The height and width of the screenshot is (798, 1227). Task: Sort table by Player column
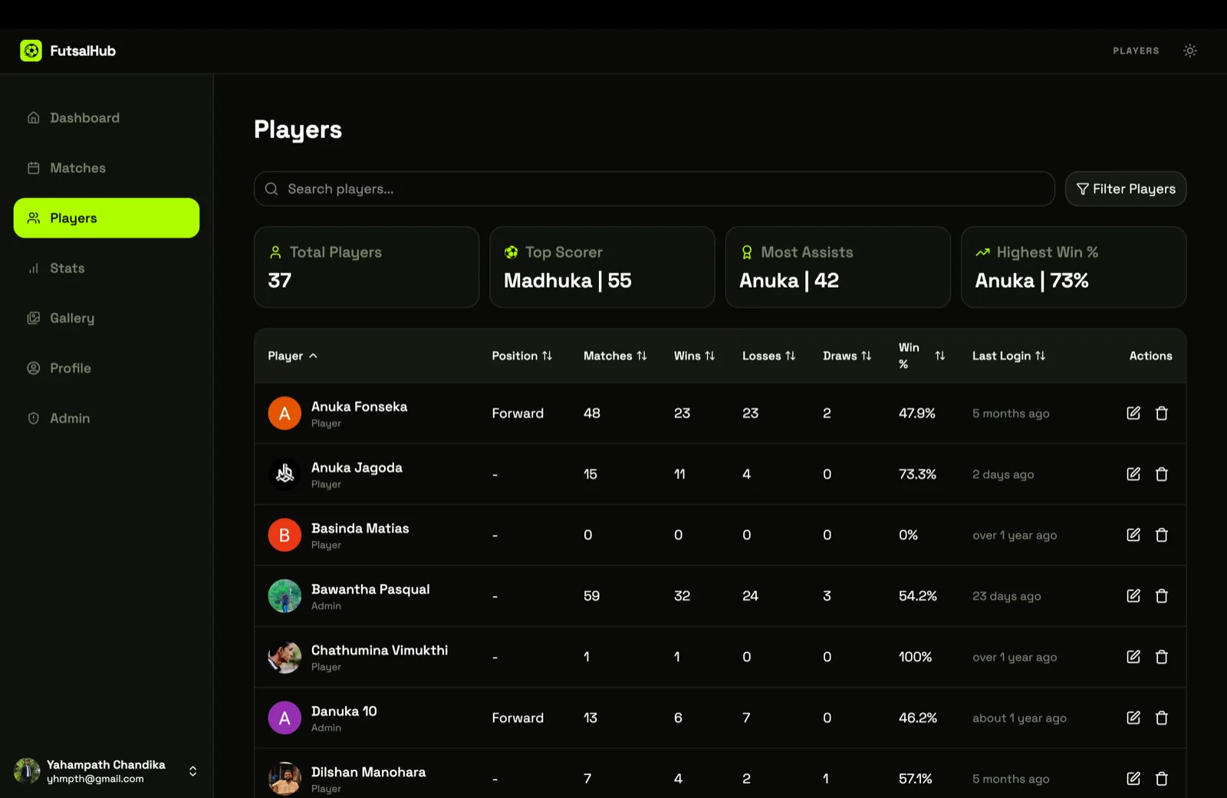[x=292, y=356]
